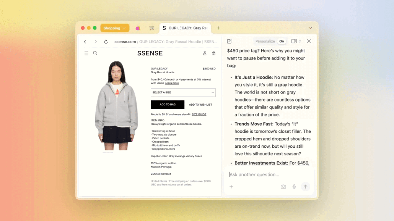
Task: Open the Shopping space dropdown
Action: [x=115, y=28]
